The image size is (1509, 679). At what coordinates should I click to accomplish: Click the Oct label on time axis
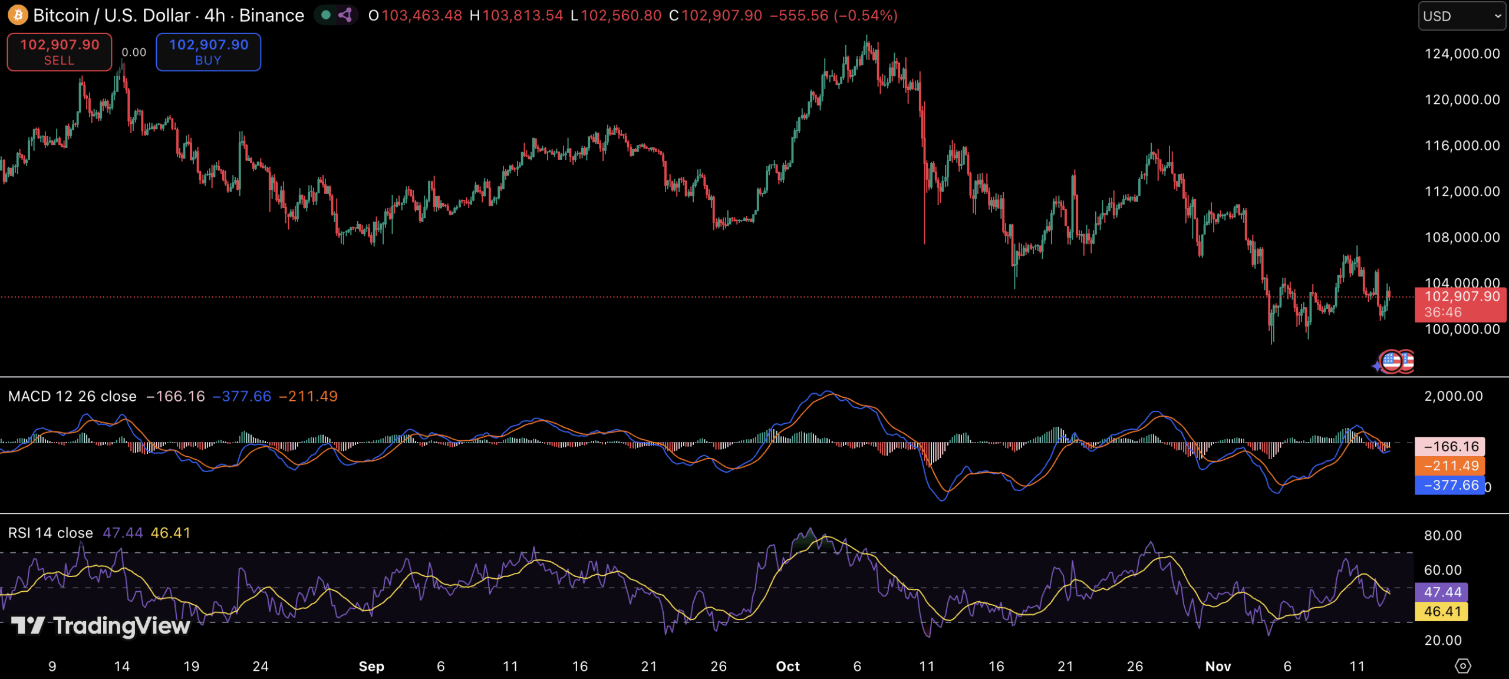click(x=788, y=666)
